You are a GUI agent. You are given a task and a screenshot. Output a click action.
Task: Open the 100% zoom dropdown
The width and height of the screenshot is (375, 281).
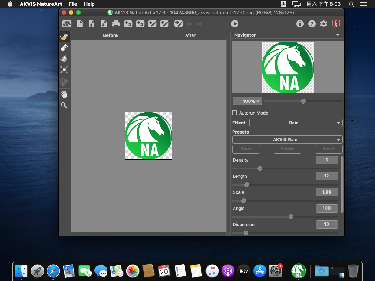pyautogui.click(x=248, y=101)
